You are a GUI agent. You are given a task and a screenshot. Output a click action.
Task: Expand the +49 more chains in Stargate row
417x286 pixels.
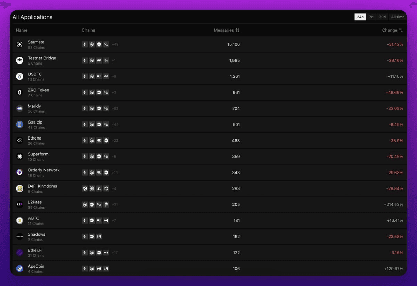click(x=115, y=44)
